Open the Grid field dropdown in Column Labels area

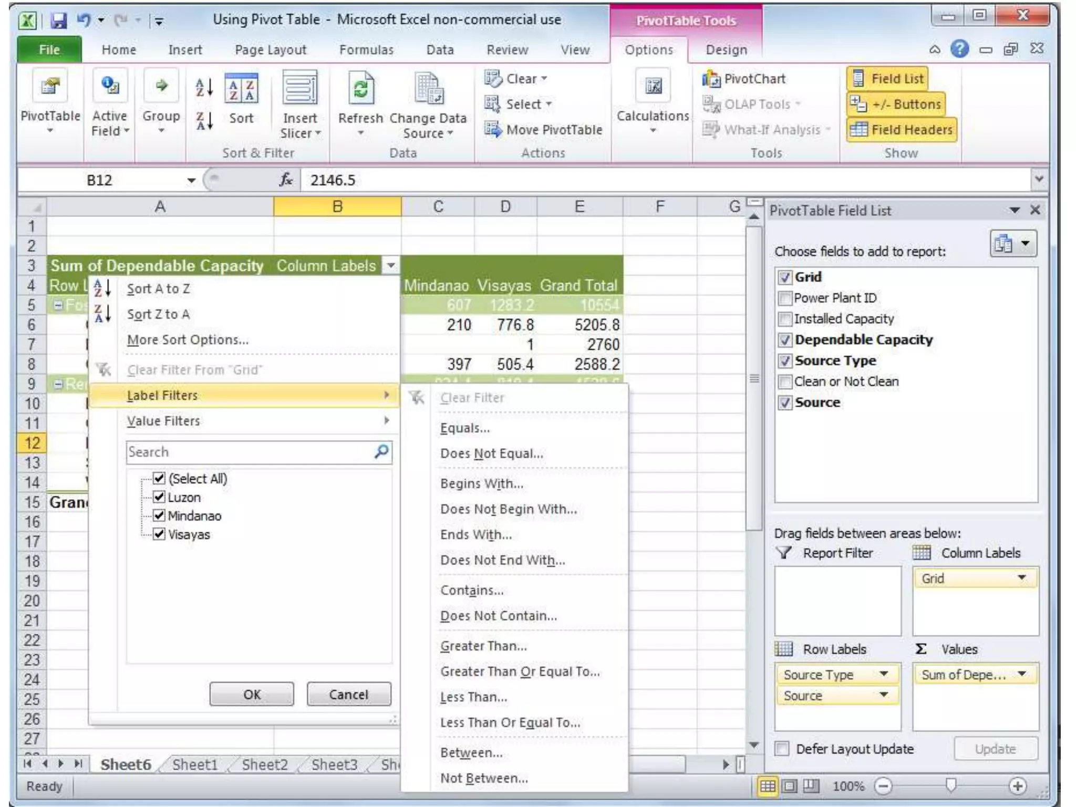click(x=1021, y=578)
